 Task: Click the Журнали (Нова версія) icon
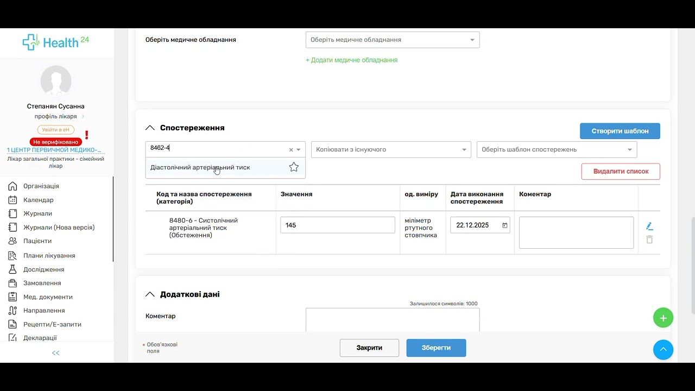[x=13, y=228]
